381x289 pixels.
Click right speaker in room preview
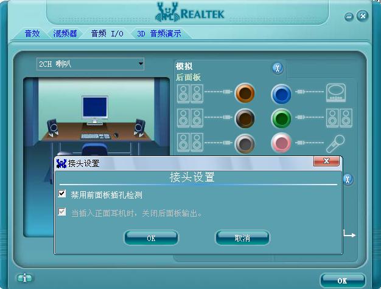(139, 127)
